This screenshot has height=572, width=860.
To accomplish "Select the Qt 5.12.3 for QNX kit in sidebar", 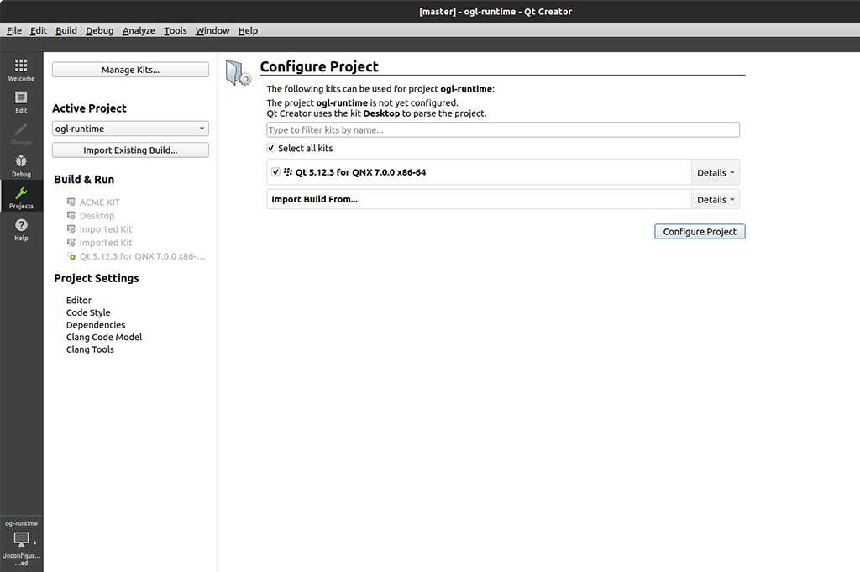I will pyautogui.click(x=141, y=256).
